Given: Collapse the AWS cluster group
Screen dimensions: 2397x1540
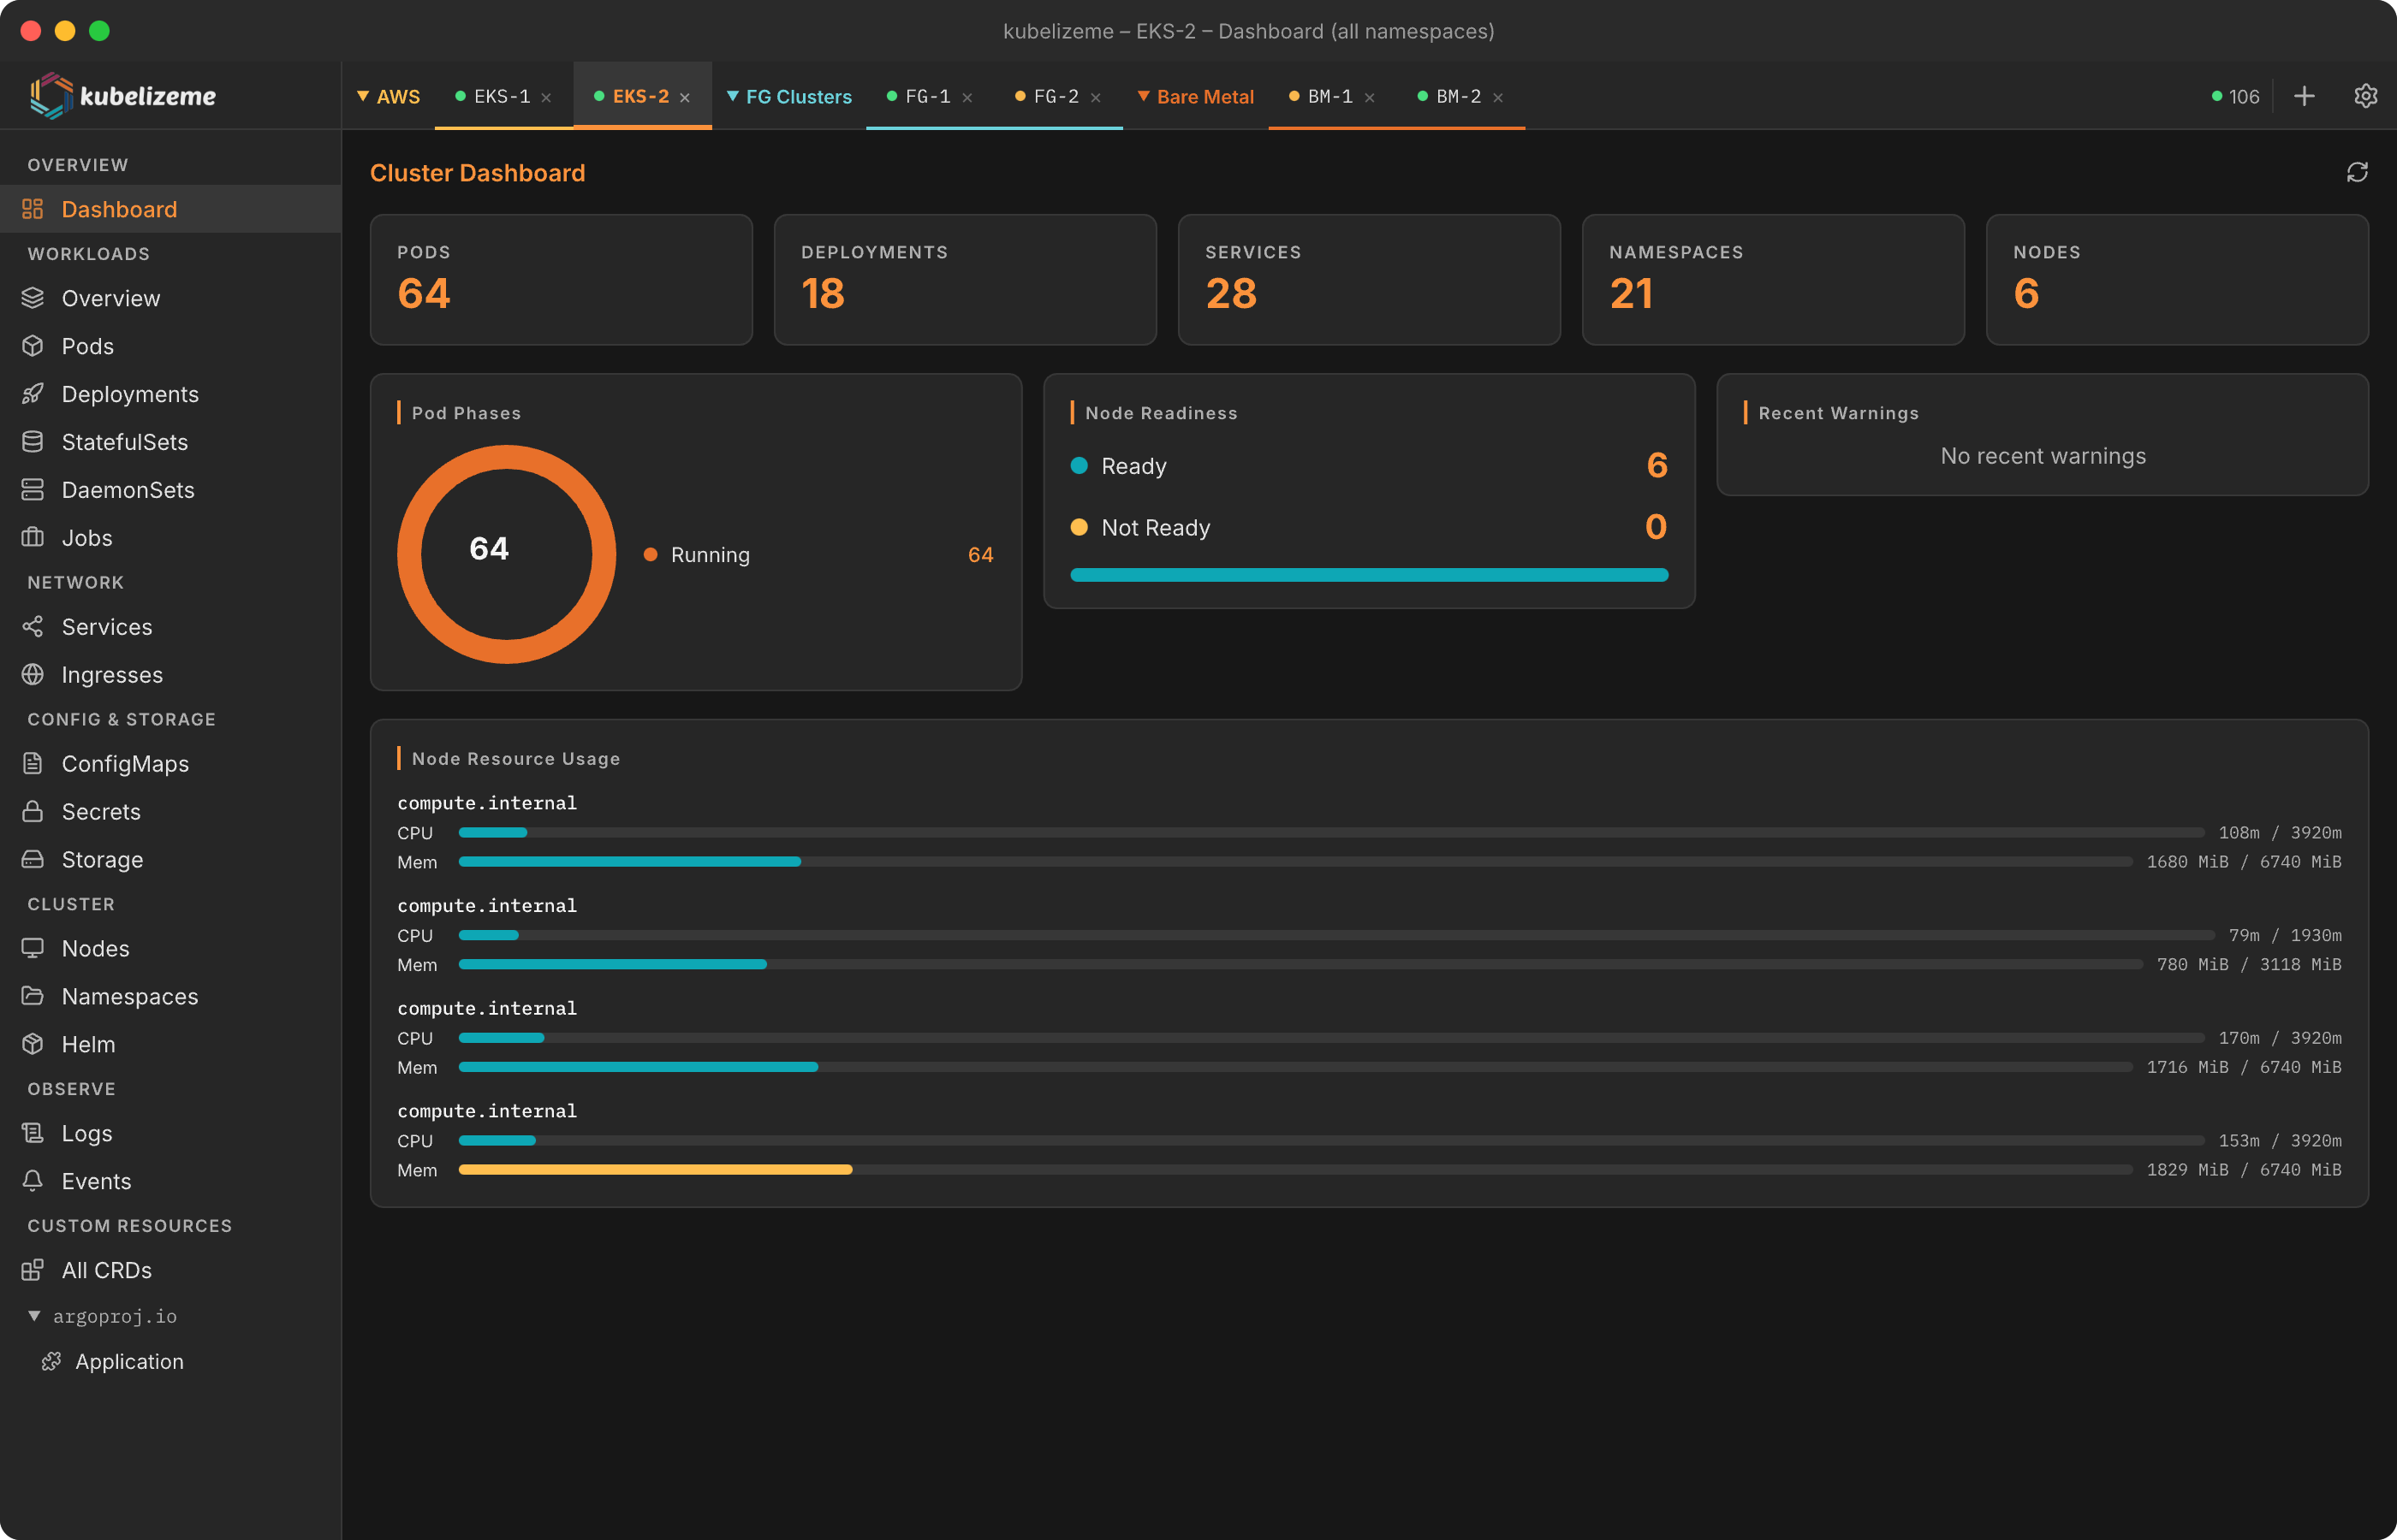Looking at the screenshot, I should [388, 97].
